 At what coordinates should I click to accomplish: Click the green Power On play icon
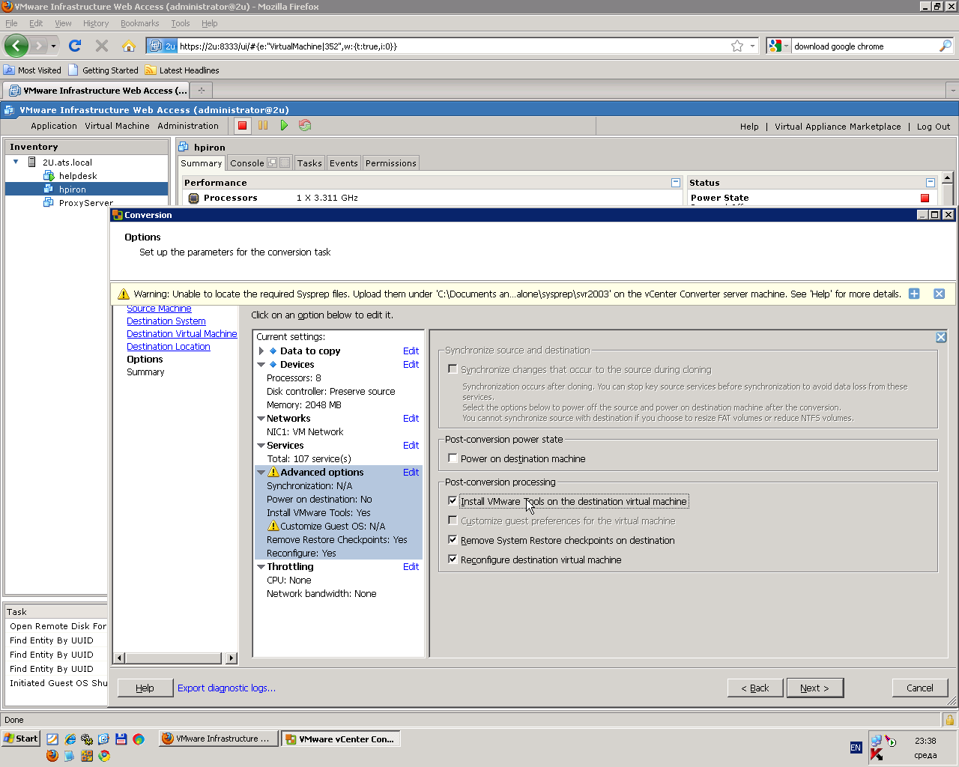(x=284, y=126)
